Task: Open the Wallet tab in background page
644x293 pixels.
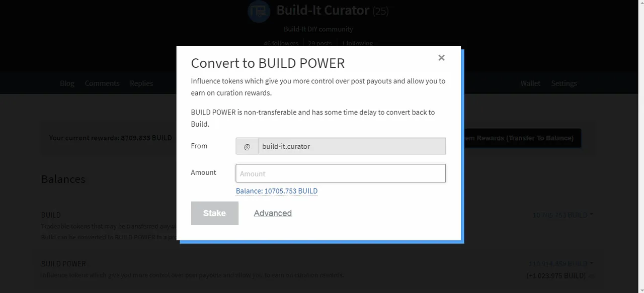Action: coord(530,83)
